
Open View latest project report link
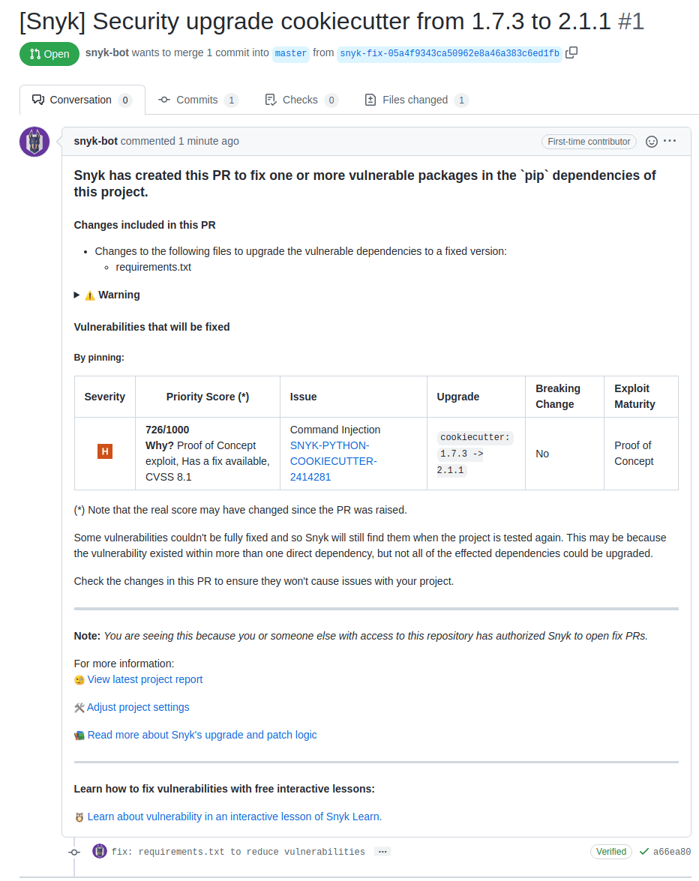(x=145, y=679)
